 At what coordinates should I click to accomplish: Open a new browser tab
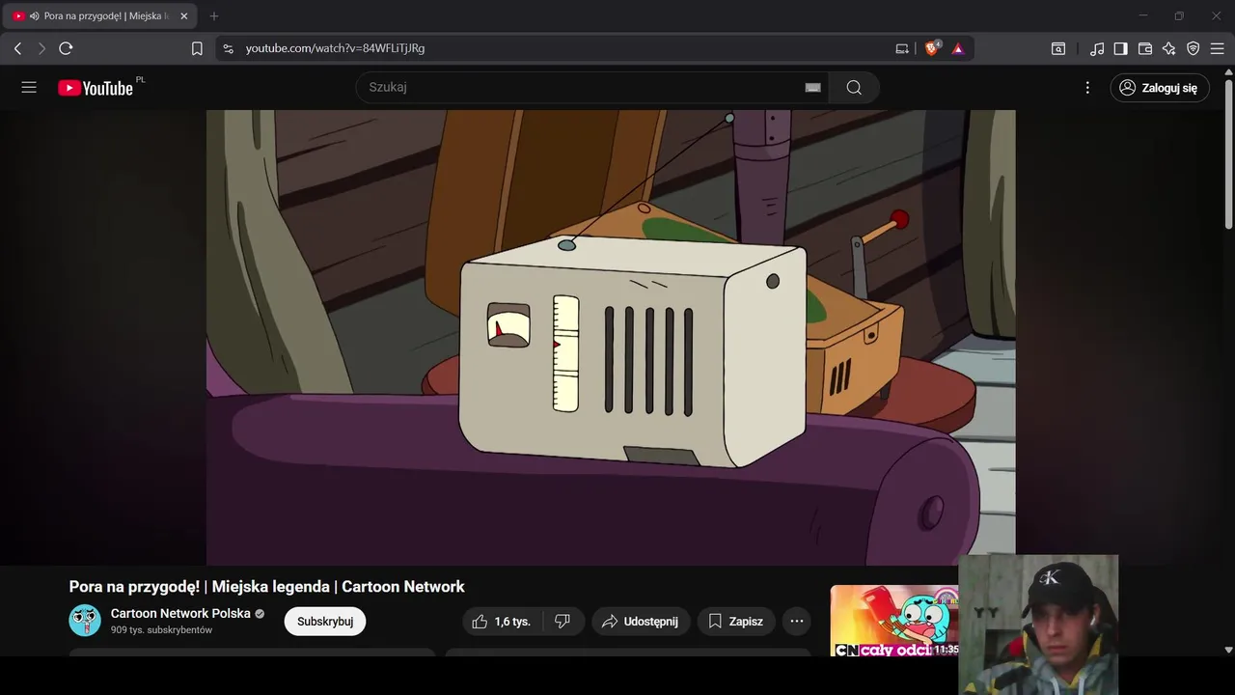214,16
